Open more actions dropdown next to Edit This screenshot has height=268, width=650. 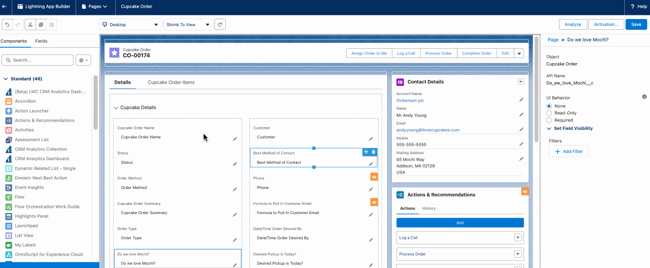point(519,53)
